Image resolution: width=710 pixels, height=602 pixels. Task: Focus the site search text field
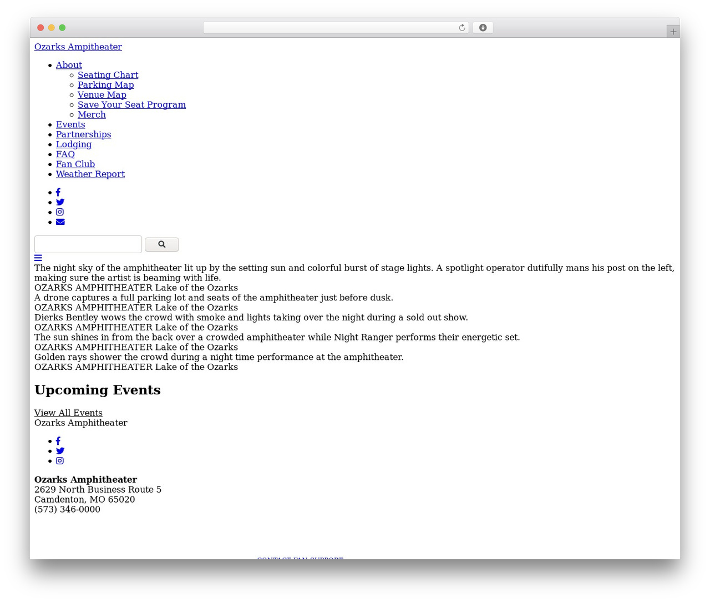[88, 244]
